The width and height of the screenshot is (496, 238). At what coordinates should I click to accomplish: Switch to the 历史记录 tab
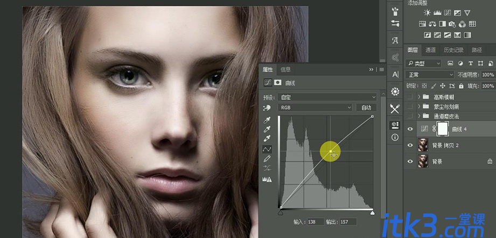pyautogui.click(x=453, y=50)
